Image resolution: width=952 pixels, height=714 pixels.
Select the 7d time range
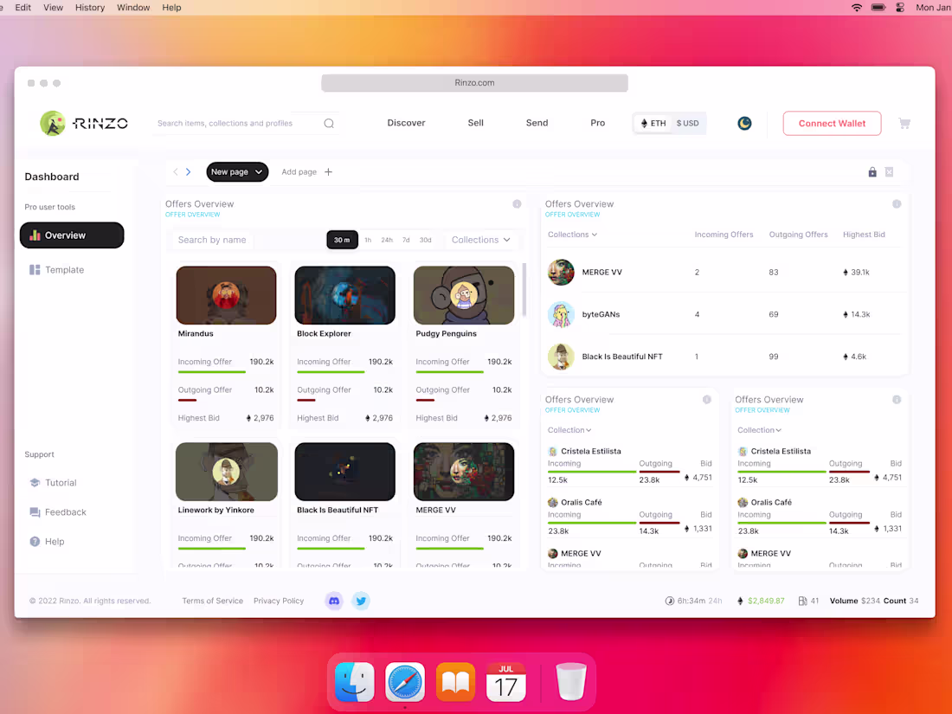pyautogui.click(x=406, y=240)
